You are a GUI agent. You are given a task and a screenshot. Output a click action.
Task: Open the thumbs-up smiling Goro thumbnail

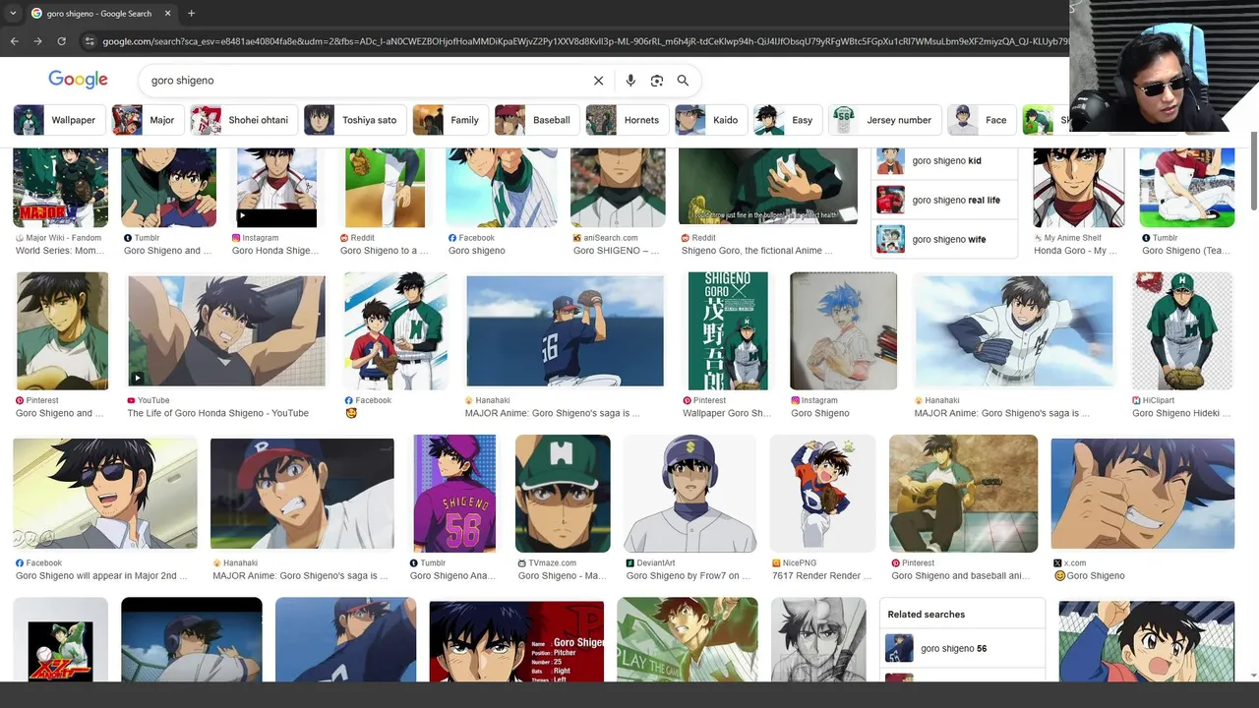point(1142,494)
